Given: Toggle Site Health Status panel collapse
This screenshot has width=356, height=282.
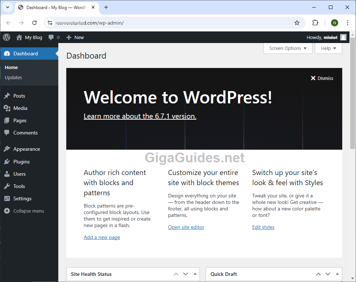Looking at the screenshot, I should (x=195, y=274).
